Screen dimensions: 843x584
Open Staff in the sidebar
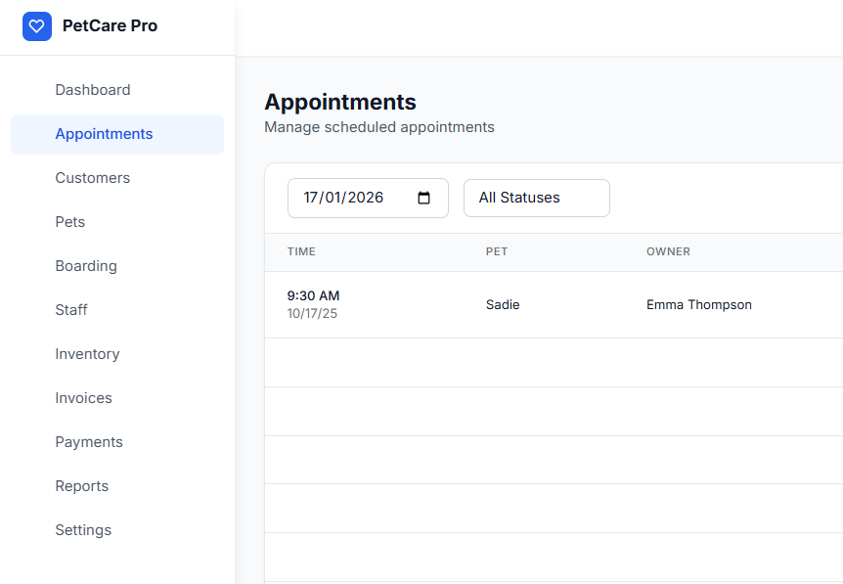pos(117,310)
